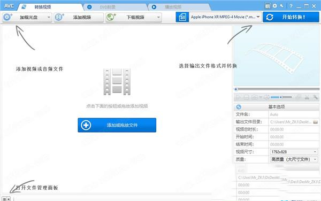This screenshot has height=201, width=321.
Task: Open the 质量 quality dropdown
Action: click(294, 159)
